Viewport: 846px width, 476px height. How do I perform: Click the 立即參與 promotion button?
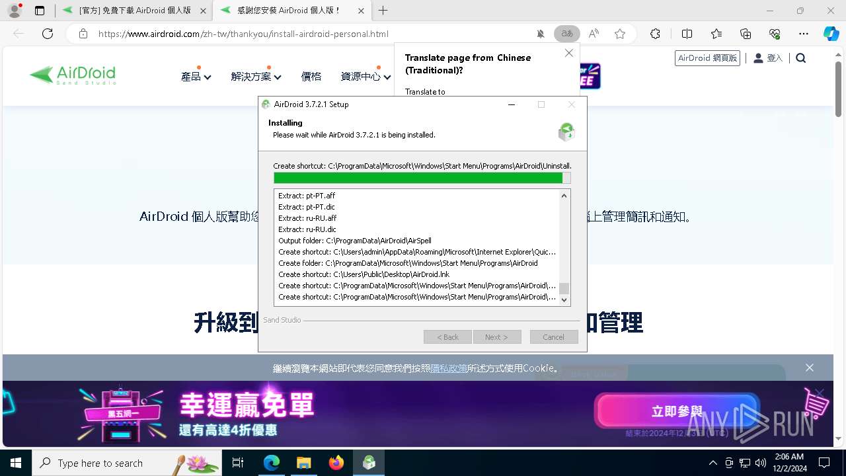(x=677, y=411)
